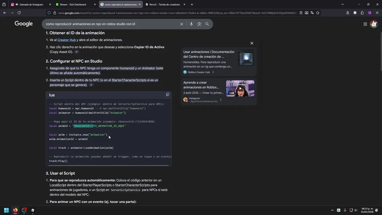Go back to the previous page
This screenshot has width=382, height=215.
pyautogui.click(x=4, y=13)
